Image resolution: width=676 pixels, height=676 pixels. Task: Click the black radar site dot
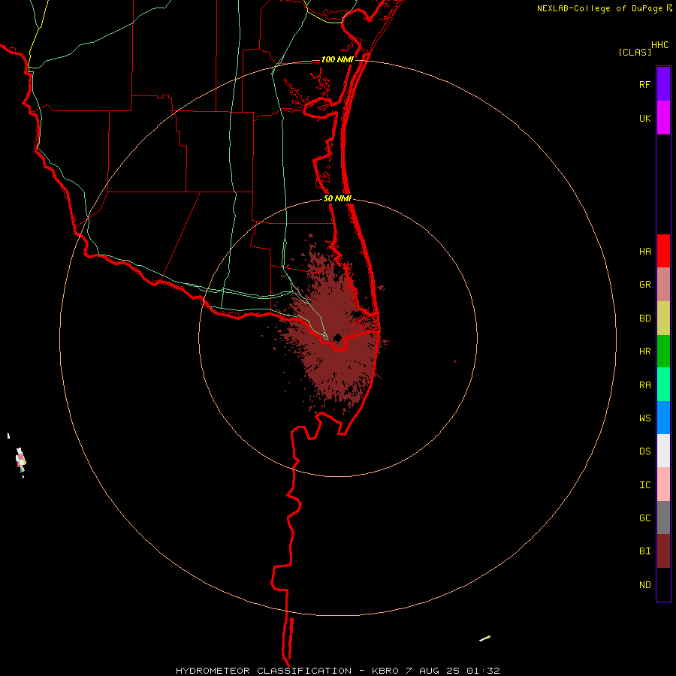[337, 337]
